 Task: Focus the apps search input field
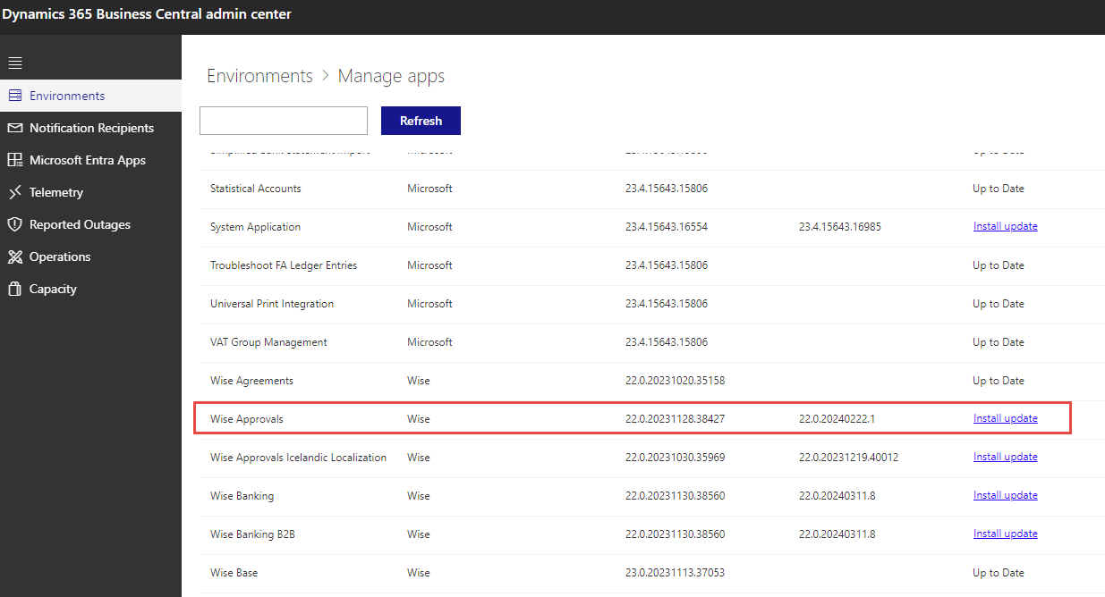(283, 121)
